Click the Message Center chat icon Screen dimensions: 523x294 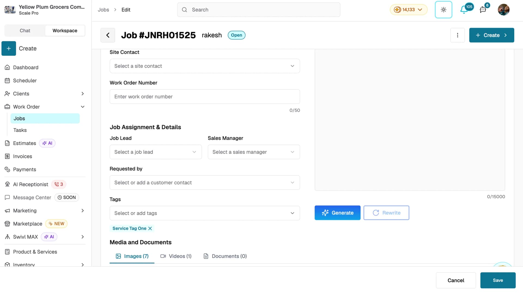coord(7,198)
